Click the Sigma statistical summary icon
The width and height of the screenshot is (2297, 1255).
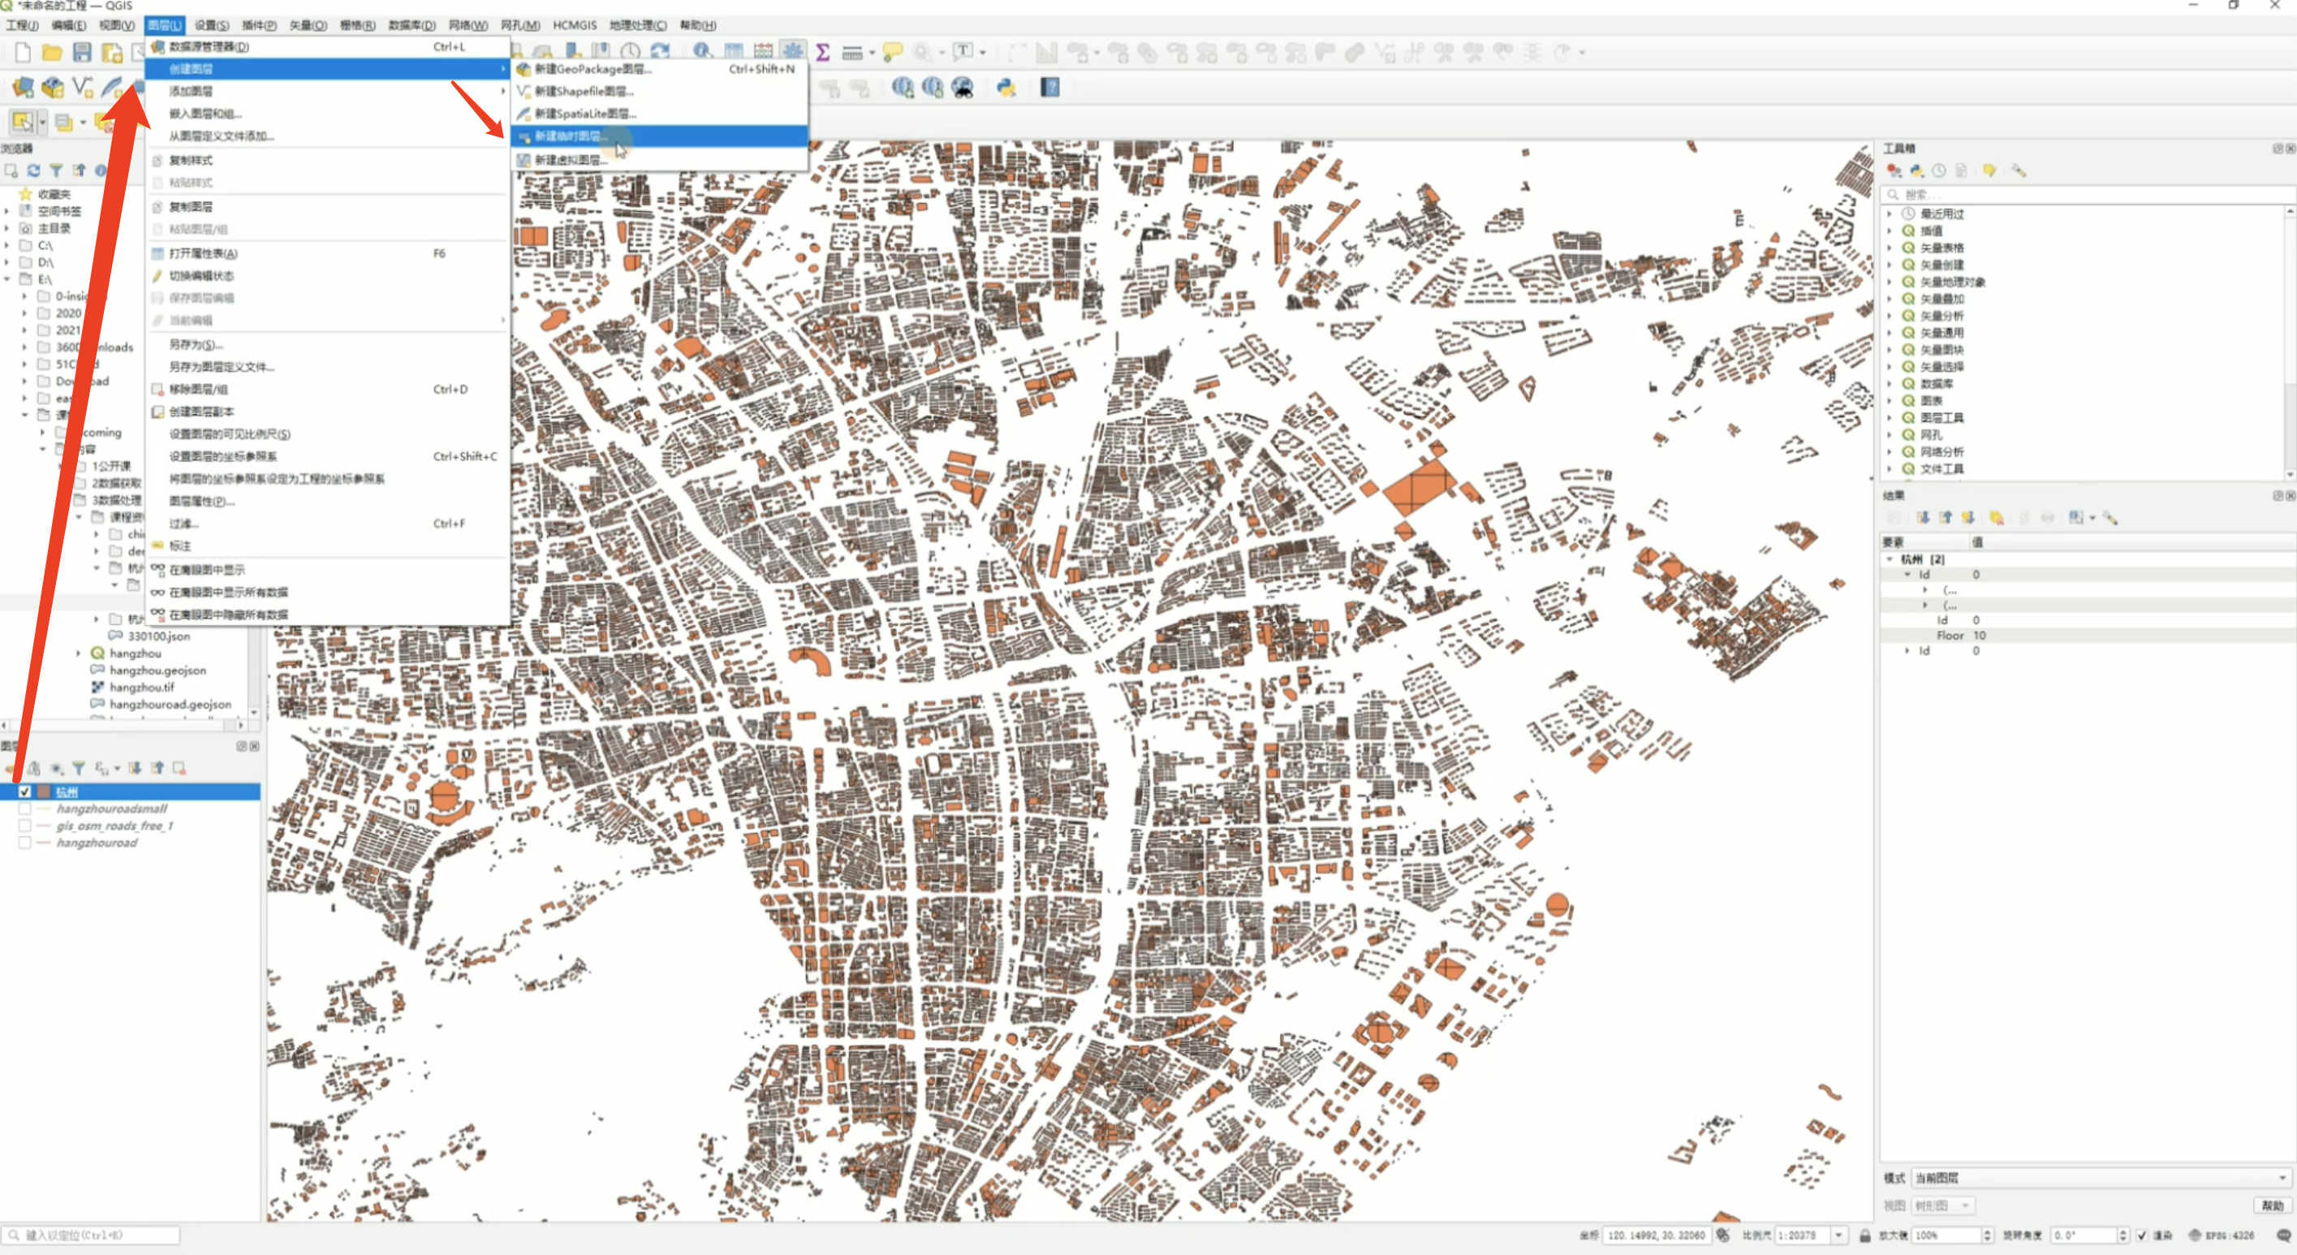coord(822,53)
